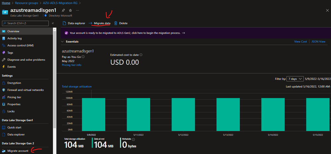
Task: Open AZU-ADLS-Migration-RG breadcrumb
Action: click(60, 3)
